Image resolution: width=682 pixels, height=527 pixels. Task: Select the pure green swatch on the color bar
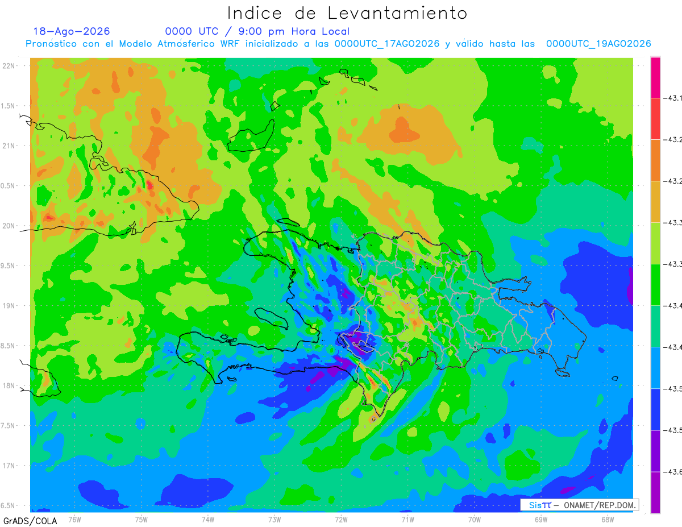[x=655, y=285]
